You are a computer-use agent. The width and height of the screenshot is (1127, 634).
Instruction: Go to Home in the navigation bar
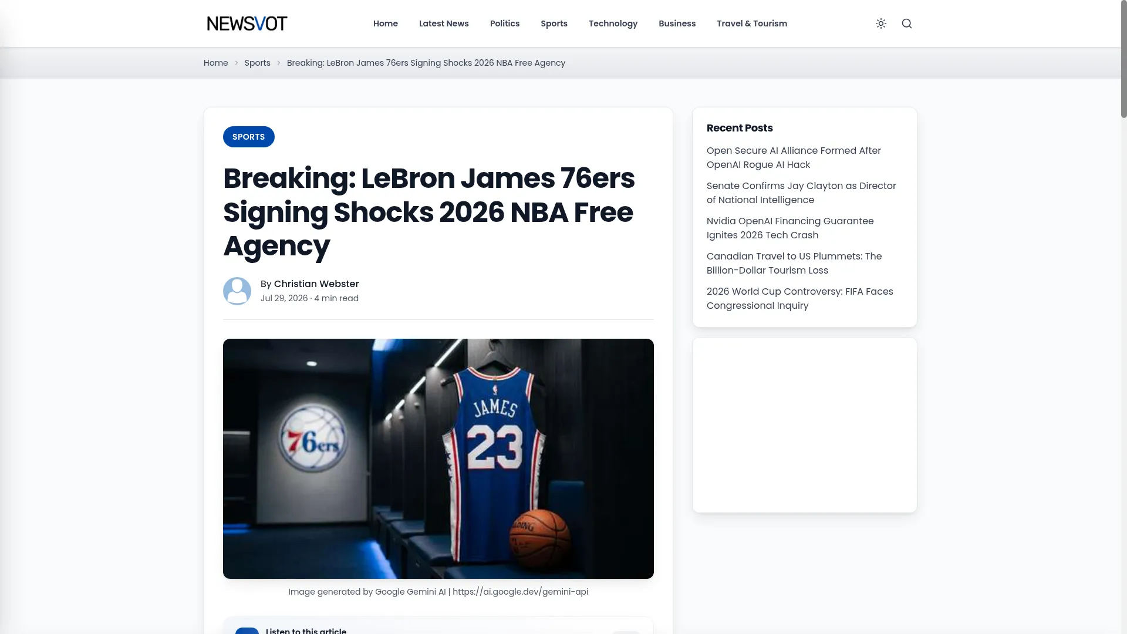click(386, 23)
